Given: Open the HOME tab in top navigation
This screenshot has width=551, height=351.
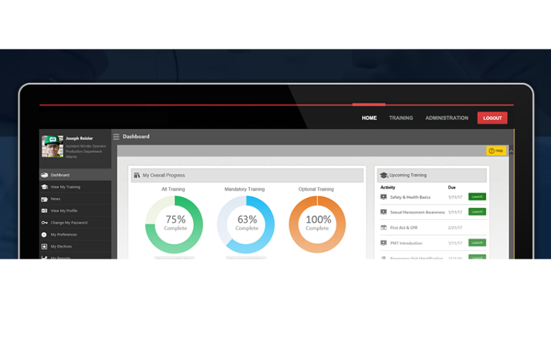Looking at the screenshot, I should (369, 118).
